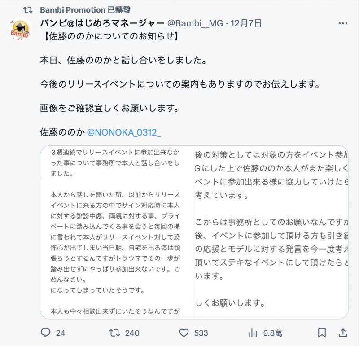Open the more options ellipsis menu
The height and width of the screenshot is (346, 359).
click(x=343, y=23)
